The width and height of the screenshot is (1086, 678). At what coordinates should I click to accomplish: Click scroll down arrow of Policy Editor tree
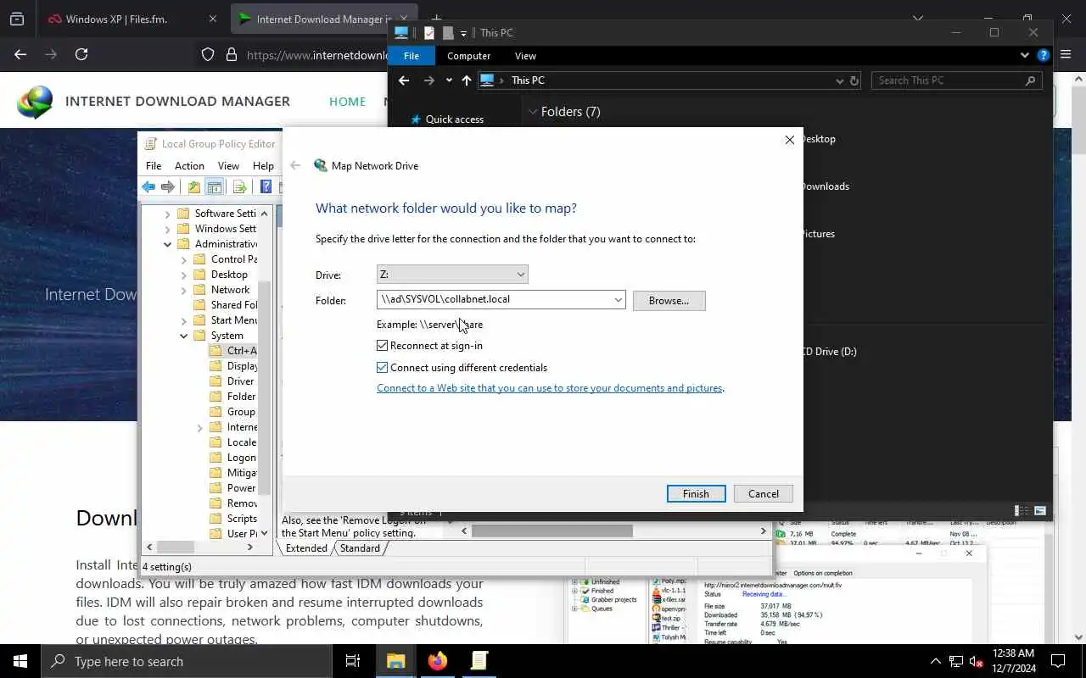tap(265, 533)
